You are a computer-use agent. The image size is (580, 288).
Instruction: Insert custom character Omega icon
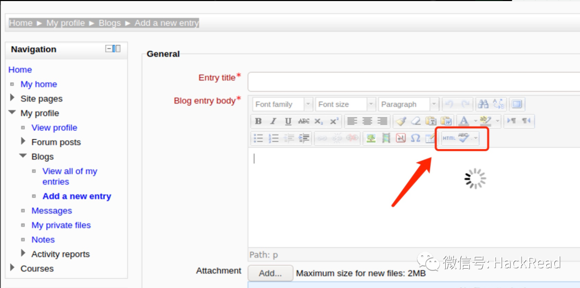(416, 138)
